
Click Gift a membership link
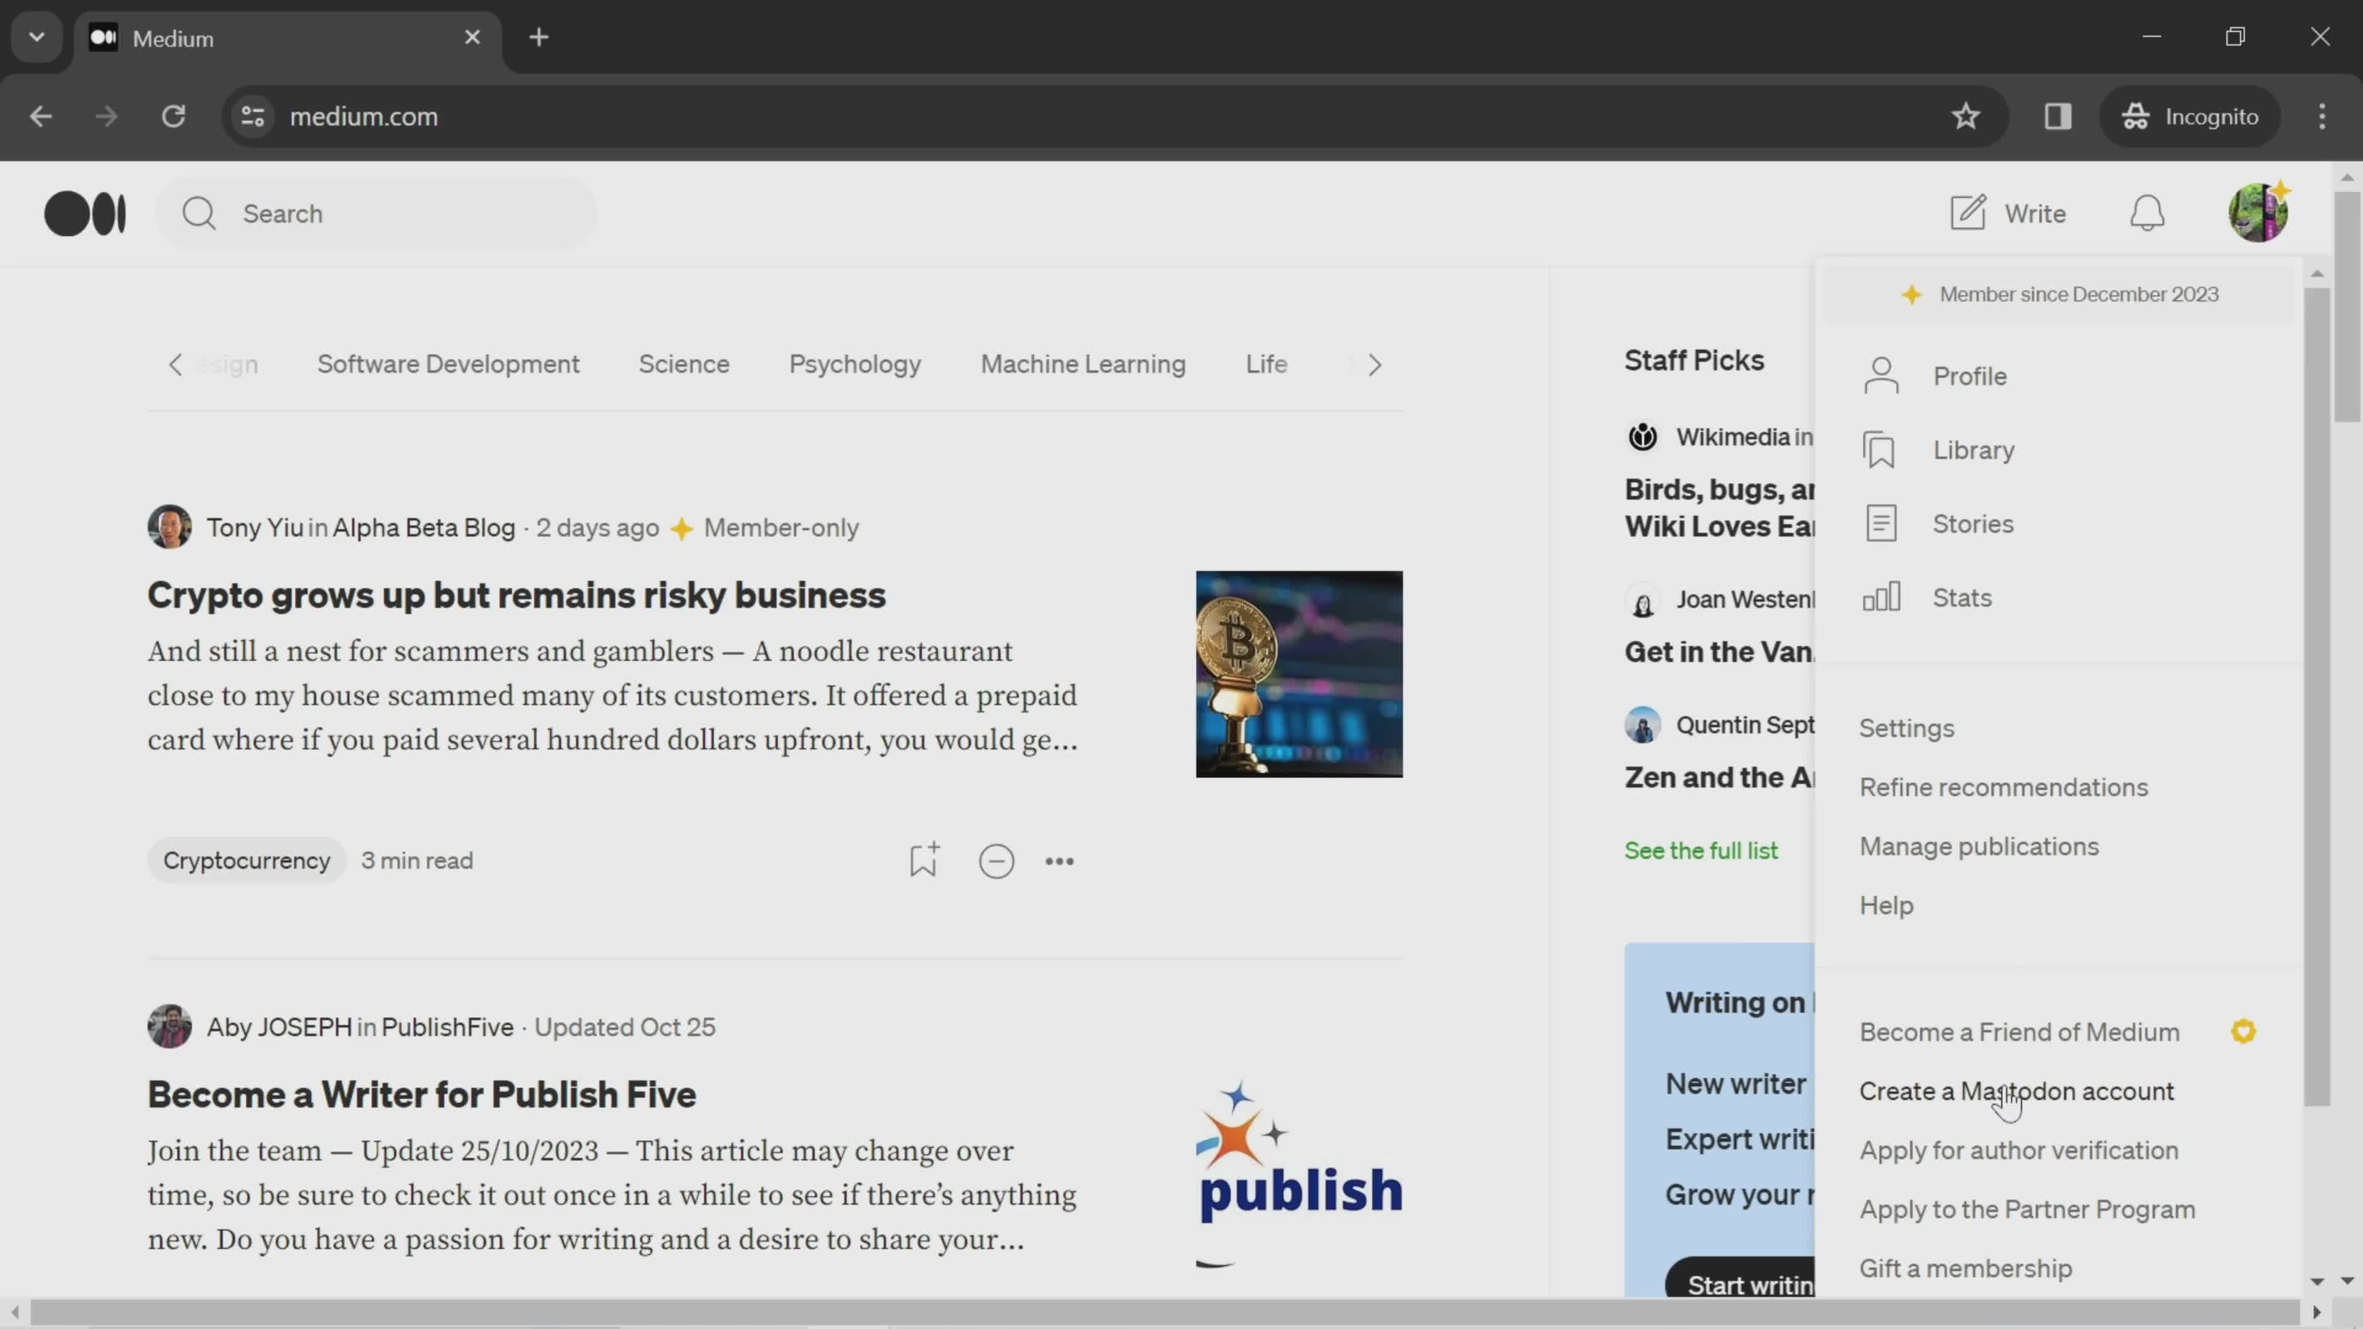coord(1967,1267)
